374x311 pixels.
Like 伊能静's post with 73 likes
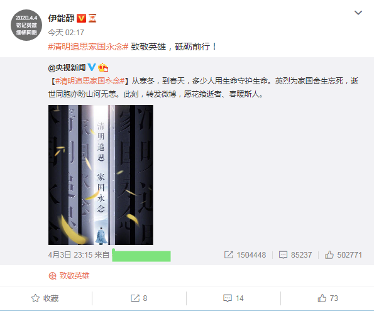[327, 298]
